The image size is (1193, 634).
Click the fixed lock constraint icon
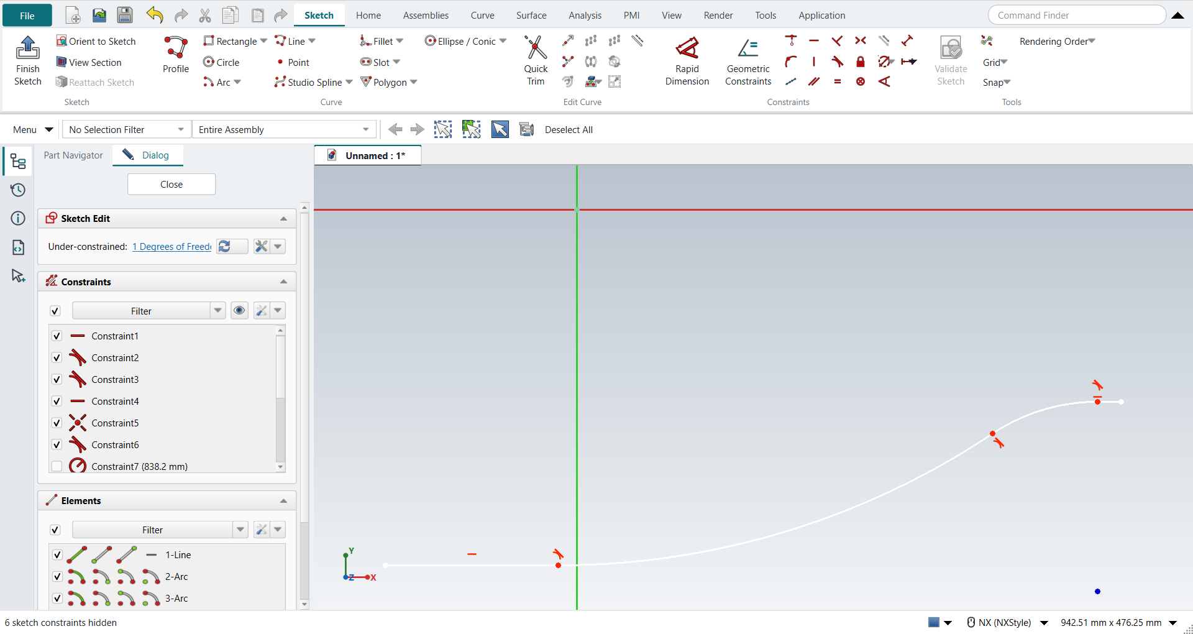861,62
